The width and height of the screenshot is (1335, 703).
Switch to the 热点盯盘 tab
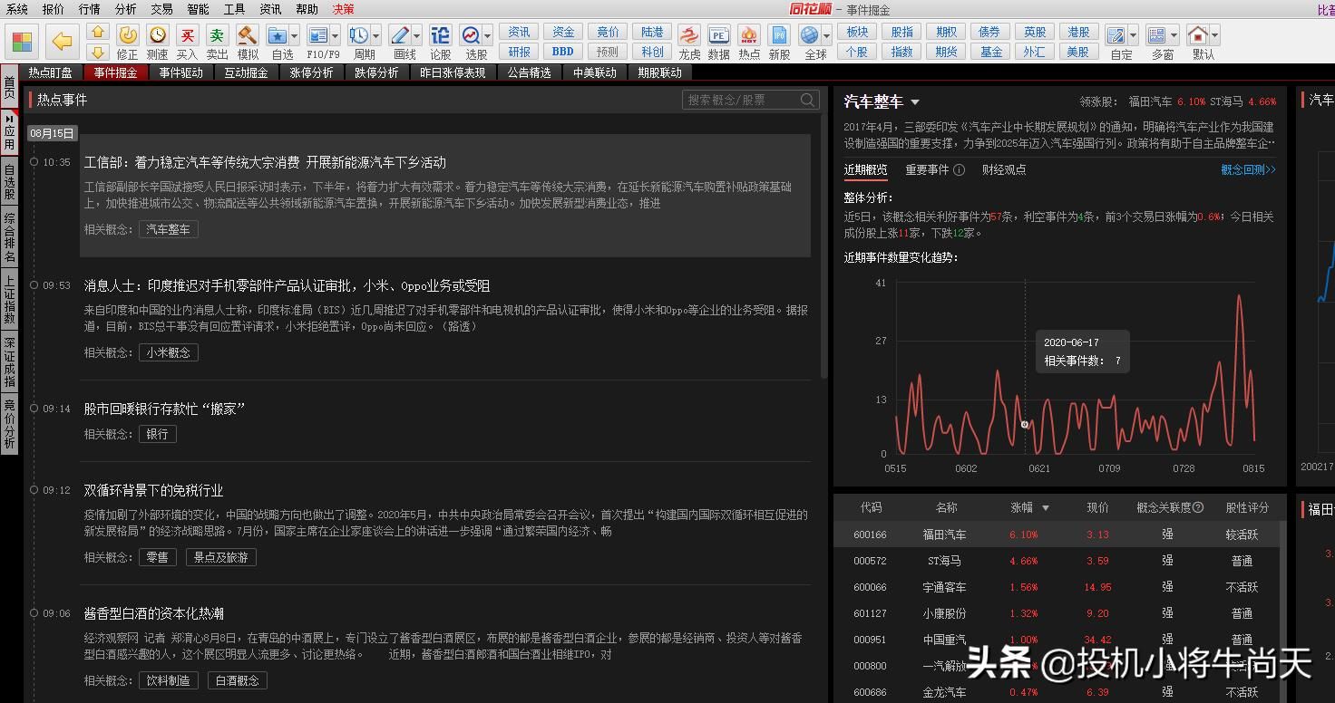tap(51, 72)
